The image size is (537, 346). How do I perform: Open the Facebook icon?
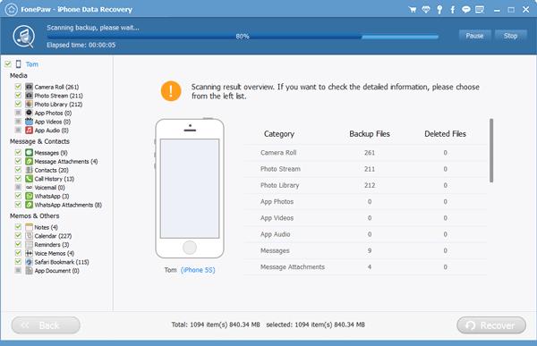pos(453,10)
